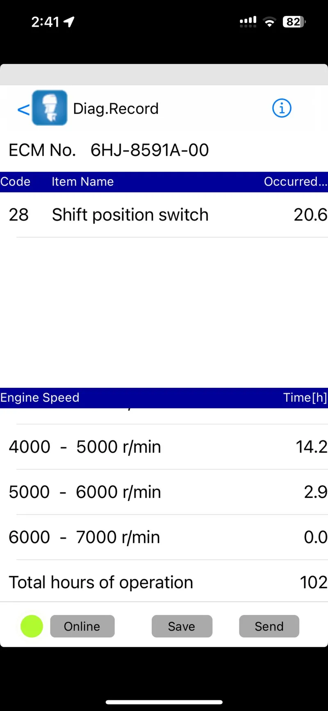
Task: Tap the truncated Occurred column header
Action: (x=295, y=182)
